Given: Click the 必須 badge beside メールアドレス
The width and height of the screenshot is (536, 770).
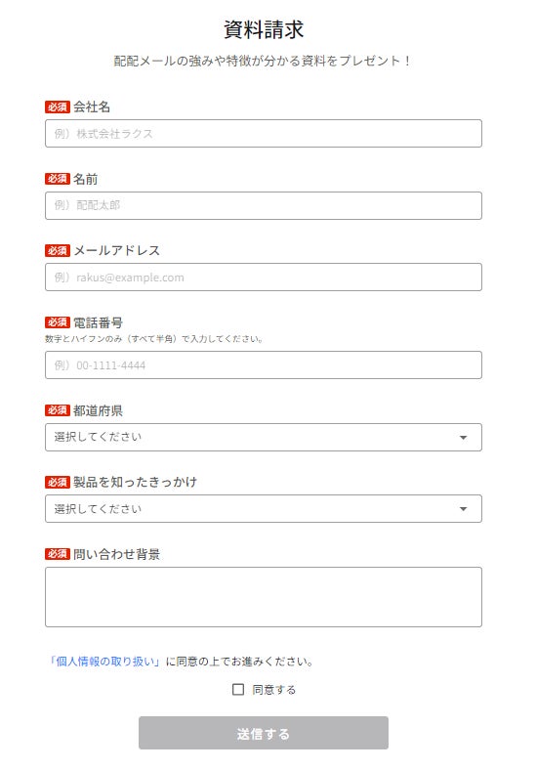Looking at the screenshot, I should (58, 250).
